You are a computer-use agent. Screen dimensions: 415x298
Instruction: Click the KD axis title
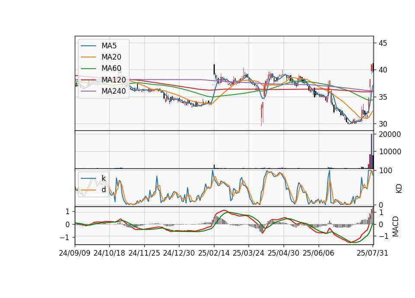click(399, 189)
